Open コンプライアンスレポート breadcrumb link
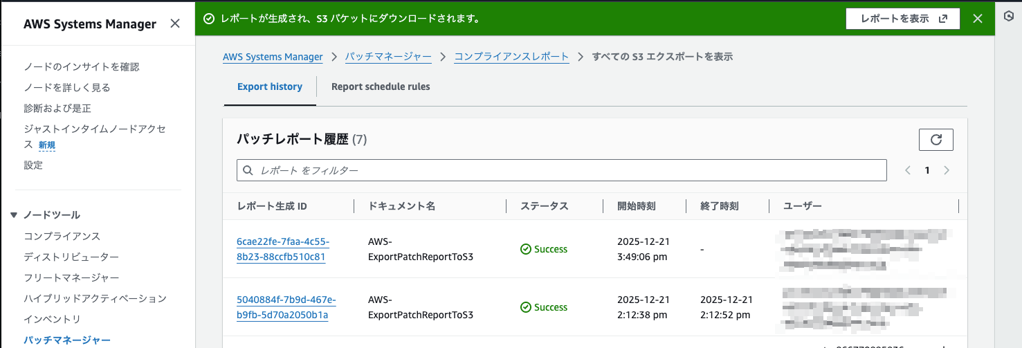Viewport: 1022px width, 348px height. click(511, 57)
